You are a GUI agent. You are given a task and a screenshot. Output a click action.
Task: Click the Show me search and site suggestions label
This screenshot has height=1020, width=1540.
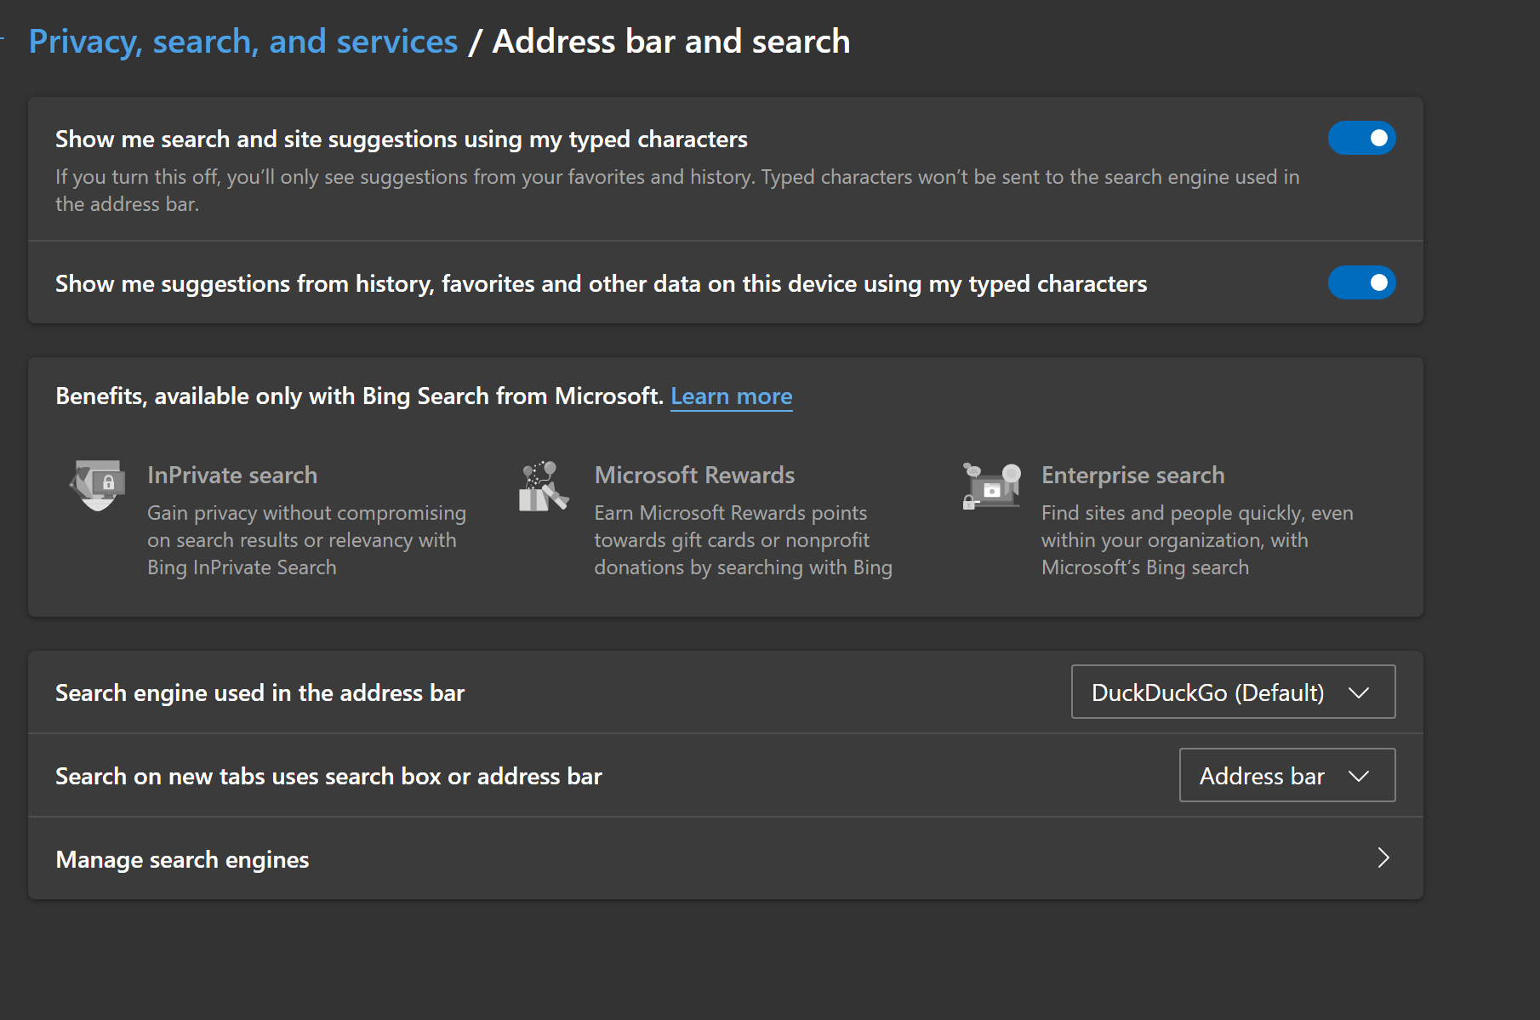point(401,139)
